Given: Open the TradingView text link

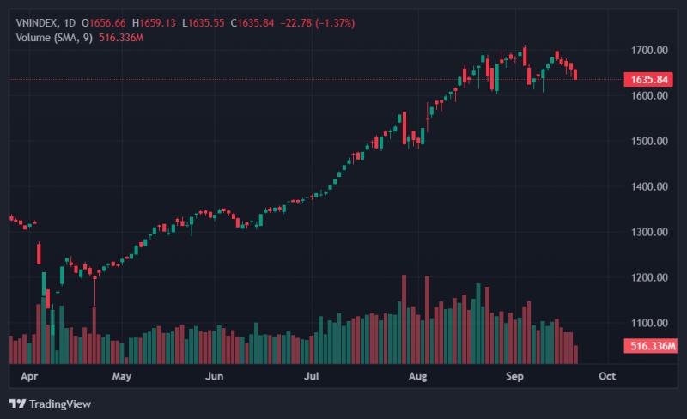Looking at the screenshot, I should pos(60,404).
